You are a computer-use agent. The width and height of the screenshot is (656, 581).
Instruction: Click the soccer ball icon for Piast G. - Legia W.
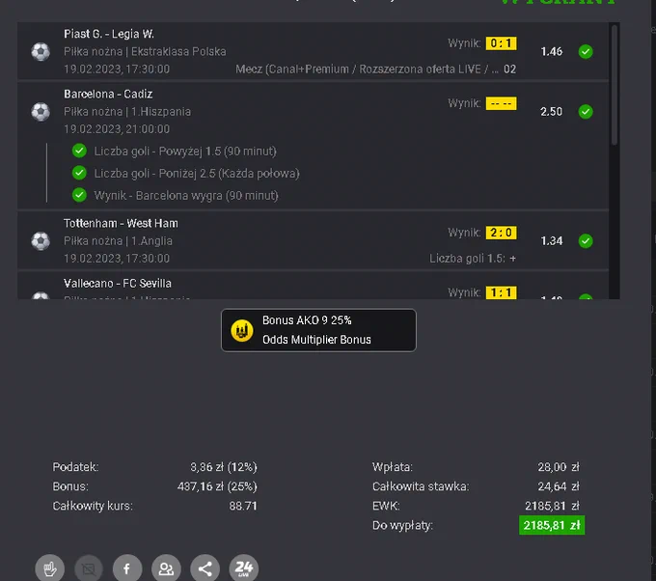click(41, 52)
